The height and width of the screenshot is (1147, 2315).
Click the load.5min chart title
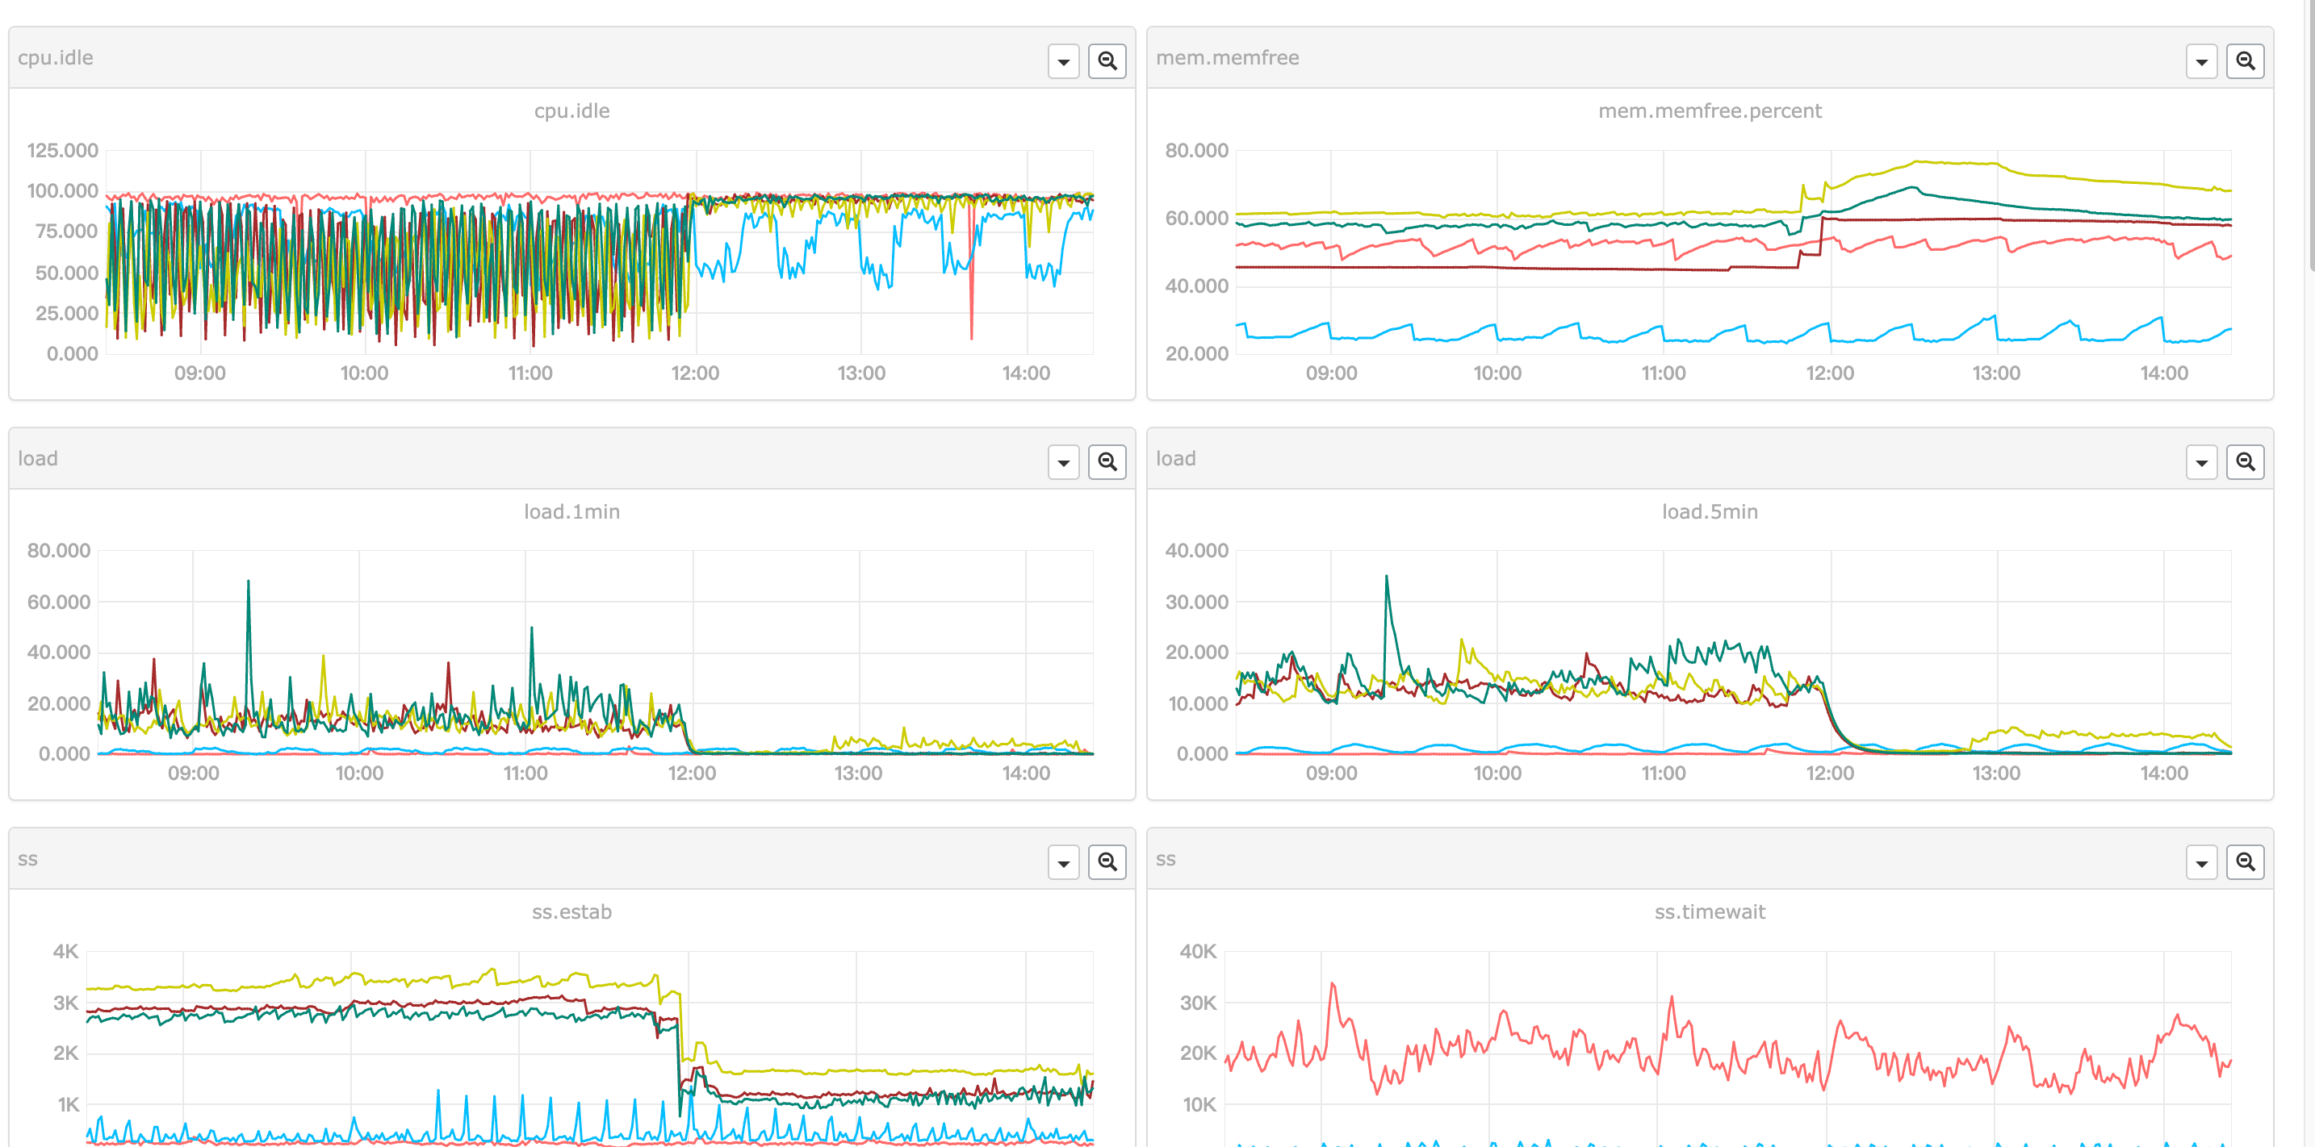1710,511
